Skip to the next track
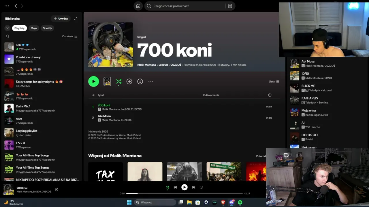 tap(194, 187)
